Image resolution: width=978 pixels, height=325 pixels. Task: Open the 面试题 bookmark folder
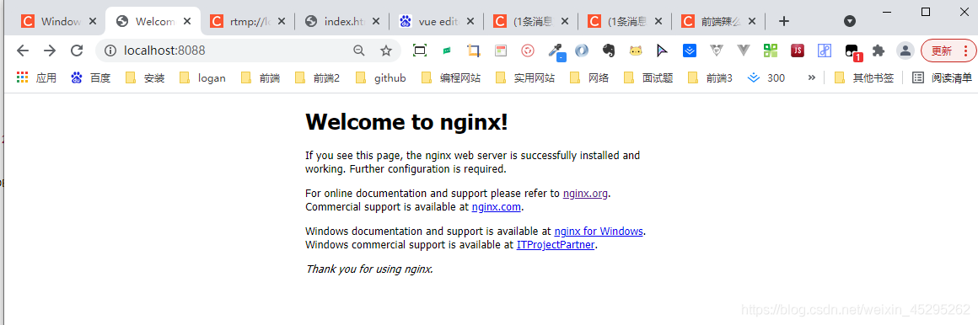(x=648, y=77)
